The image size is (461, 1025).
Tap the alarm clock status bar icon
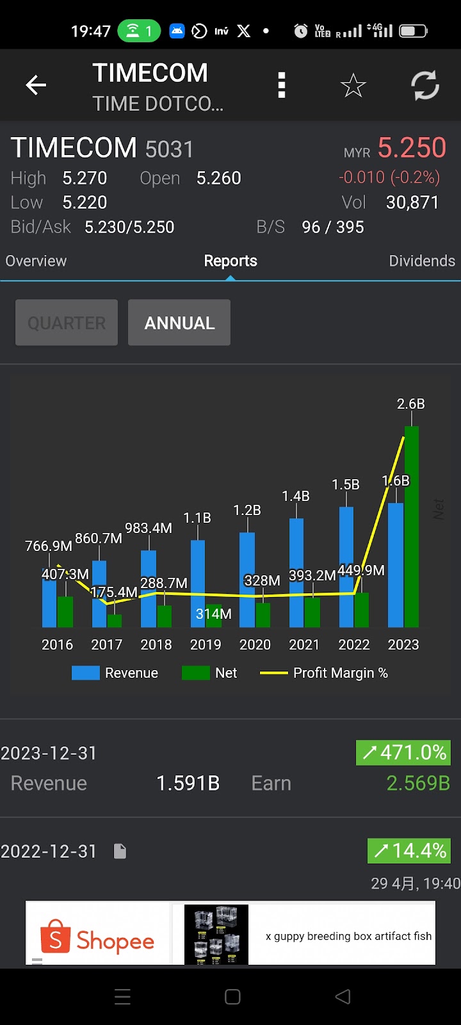coord(300,31)
